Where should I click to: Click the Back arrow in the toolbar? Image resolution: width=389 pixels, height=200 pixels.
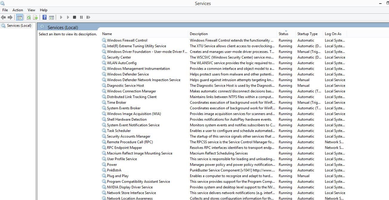(x=4, y=18)
